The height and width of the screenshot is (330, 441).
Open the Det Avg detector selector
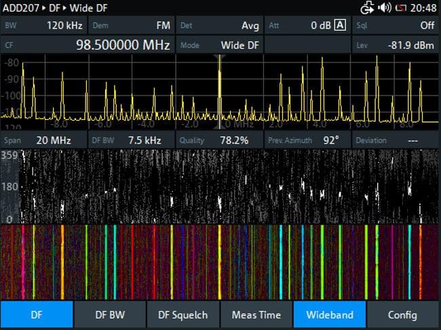pyautogui.click(x=219, y=25)
